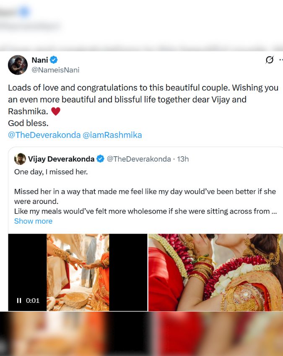Click the red heart emoji in Nani's tweet

[x=56, y=111]
